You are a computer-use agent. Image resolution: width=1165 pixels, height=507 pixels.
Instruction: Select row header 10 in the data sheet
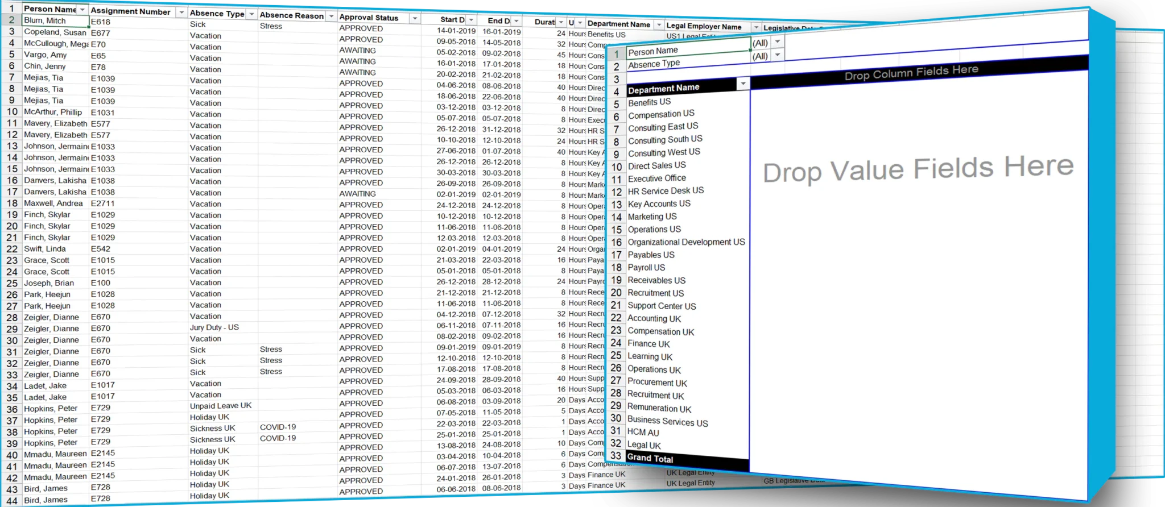pyautogui.click(x=11, y=112)
